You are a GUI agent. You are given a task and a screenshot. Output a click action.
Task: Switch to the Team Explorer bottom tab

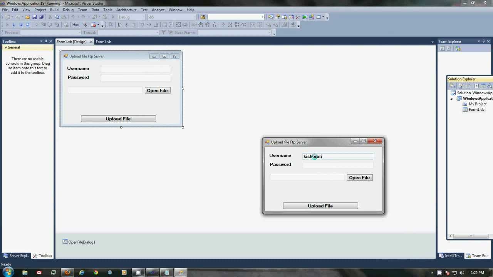click(x=477, y=256)
